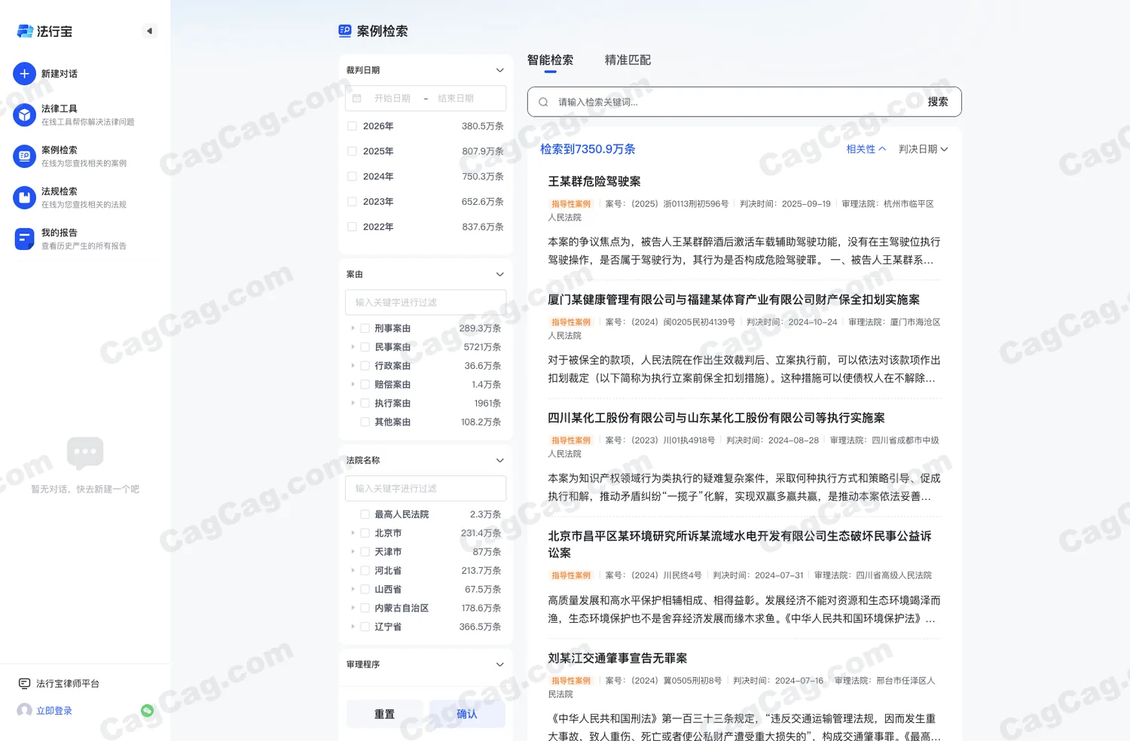Screen dimensions: 1130x741
Task: Click the 确认 button
Action: [467, 714]
